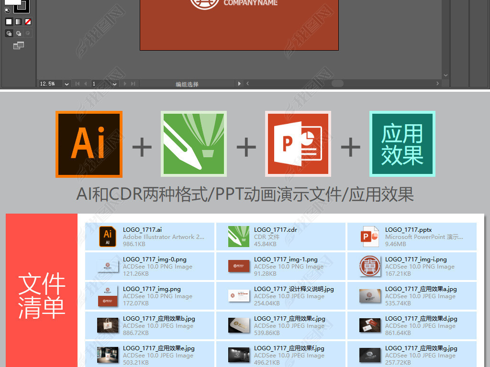
Task: Select file LOGO_1717_img.png
Action: coord(150,296)
